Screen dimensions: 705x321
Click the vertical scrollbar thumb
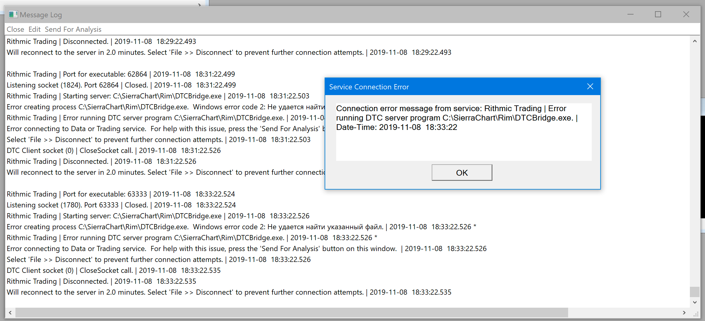(695, 292)
